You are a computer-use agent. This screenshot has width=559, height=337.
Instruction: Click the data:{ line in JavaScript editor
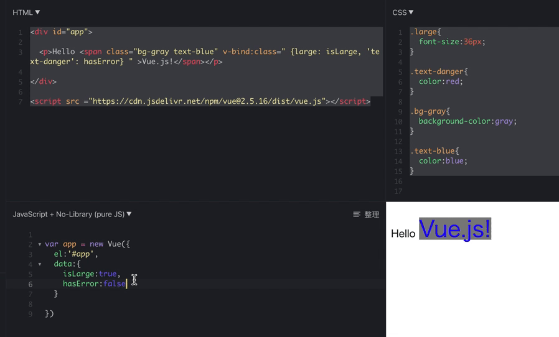point(67,264)
